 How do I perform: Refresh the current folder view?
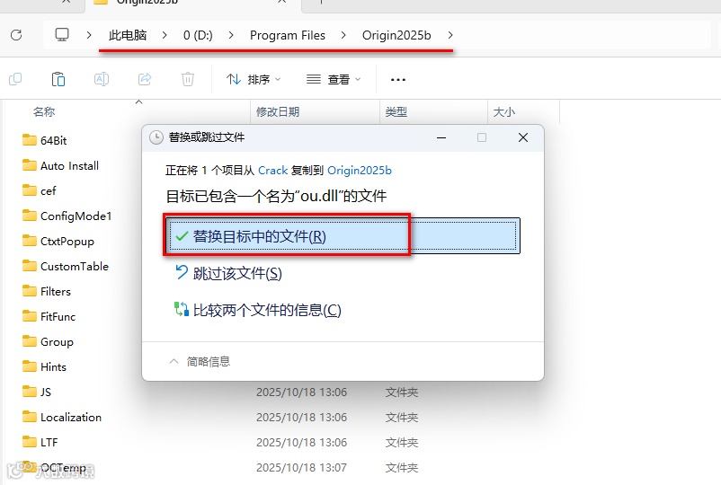pos(16,35)
